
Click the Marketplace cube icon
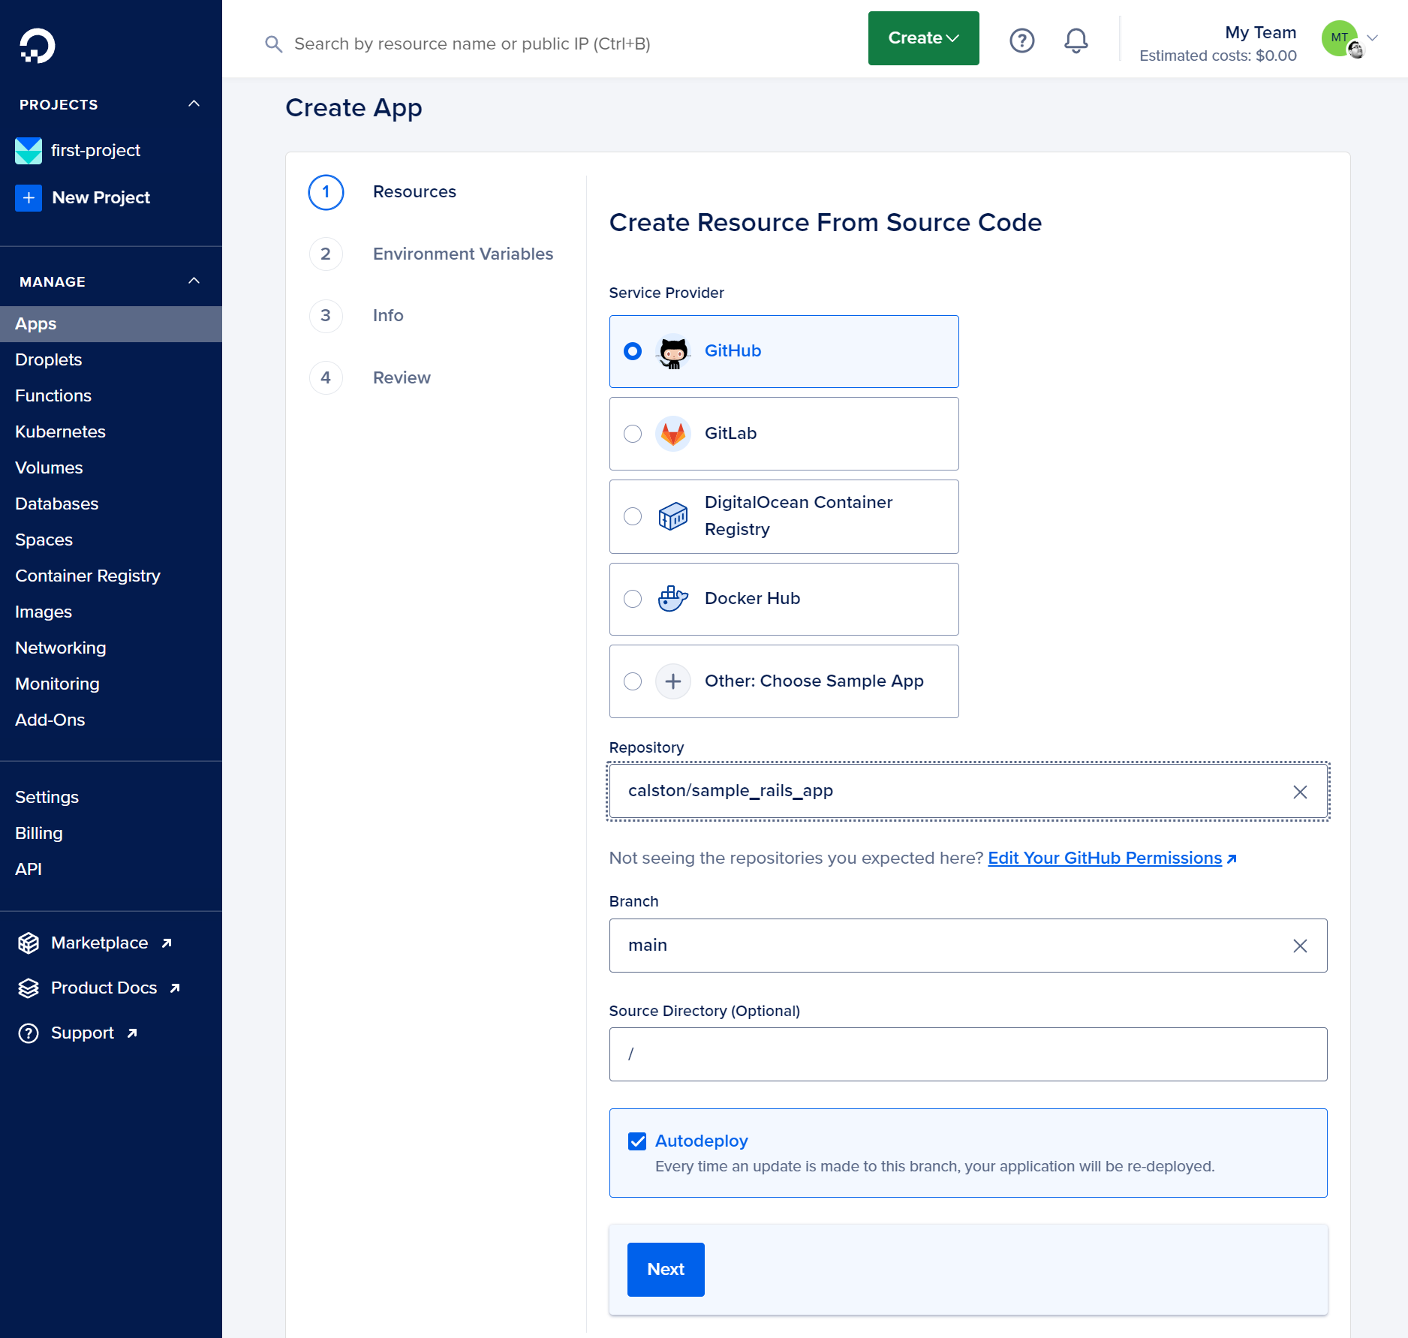coord(29,943)
